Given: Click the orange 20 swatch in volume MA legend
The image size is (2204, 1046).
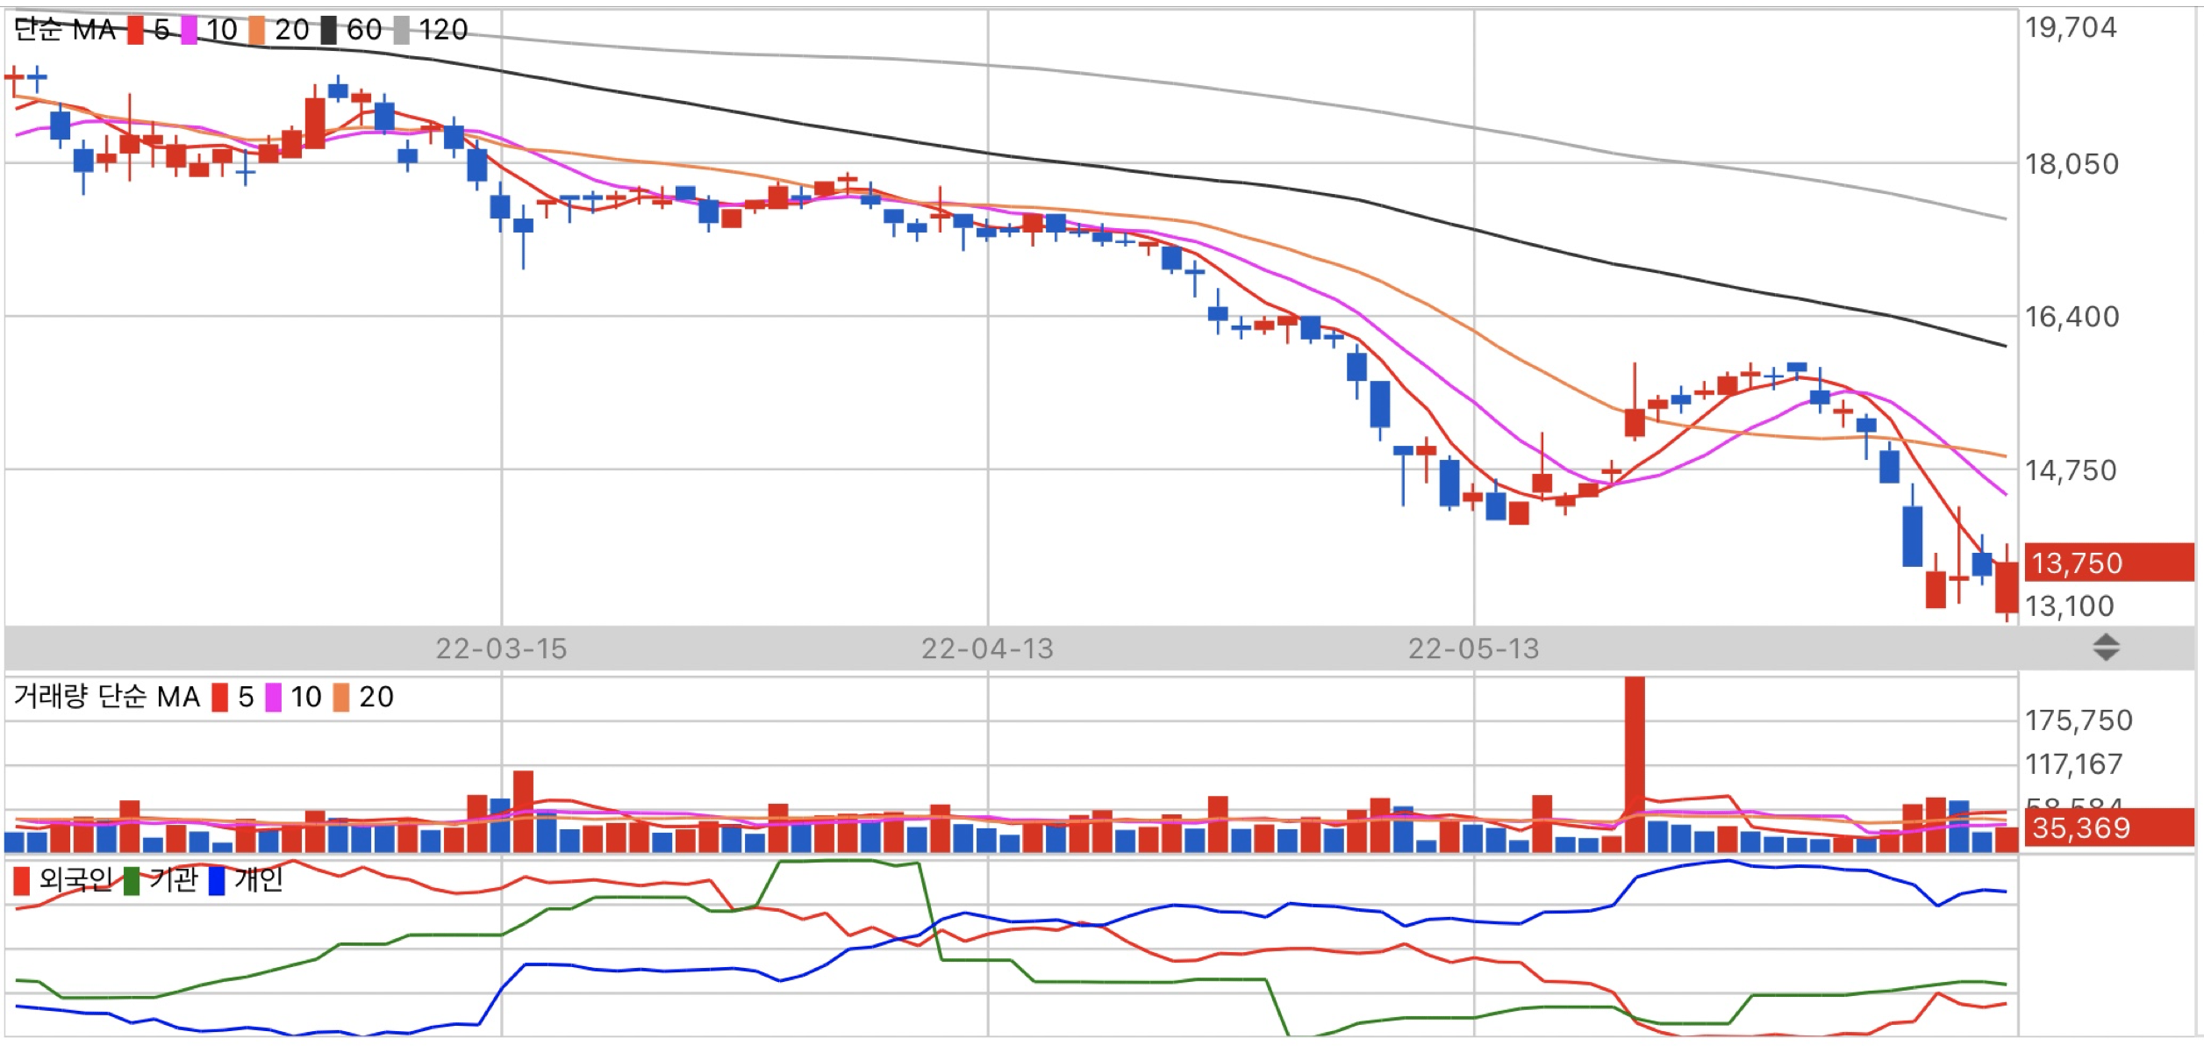Looking at the screenshot, I should 341,698.
